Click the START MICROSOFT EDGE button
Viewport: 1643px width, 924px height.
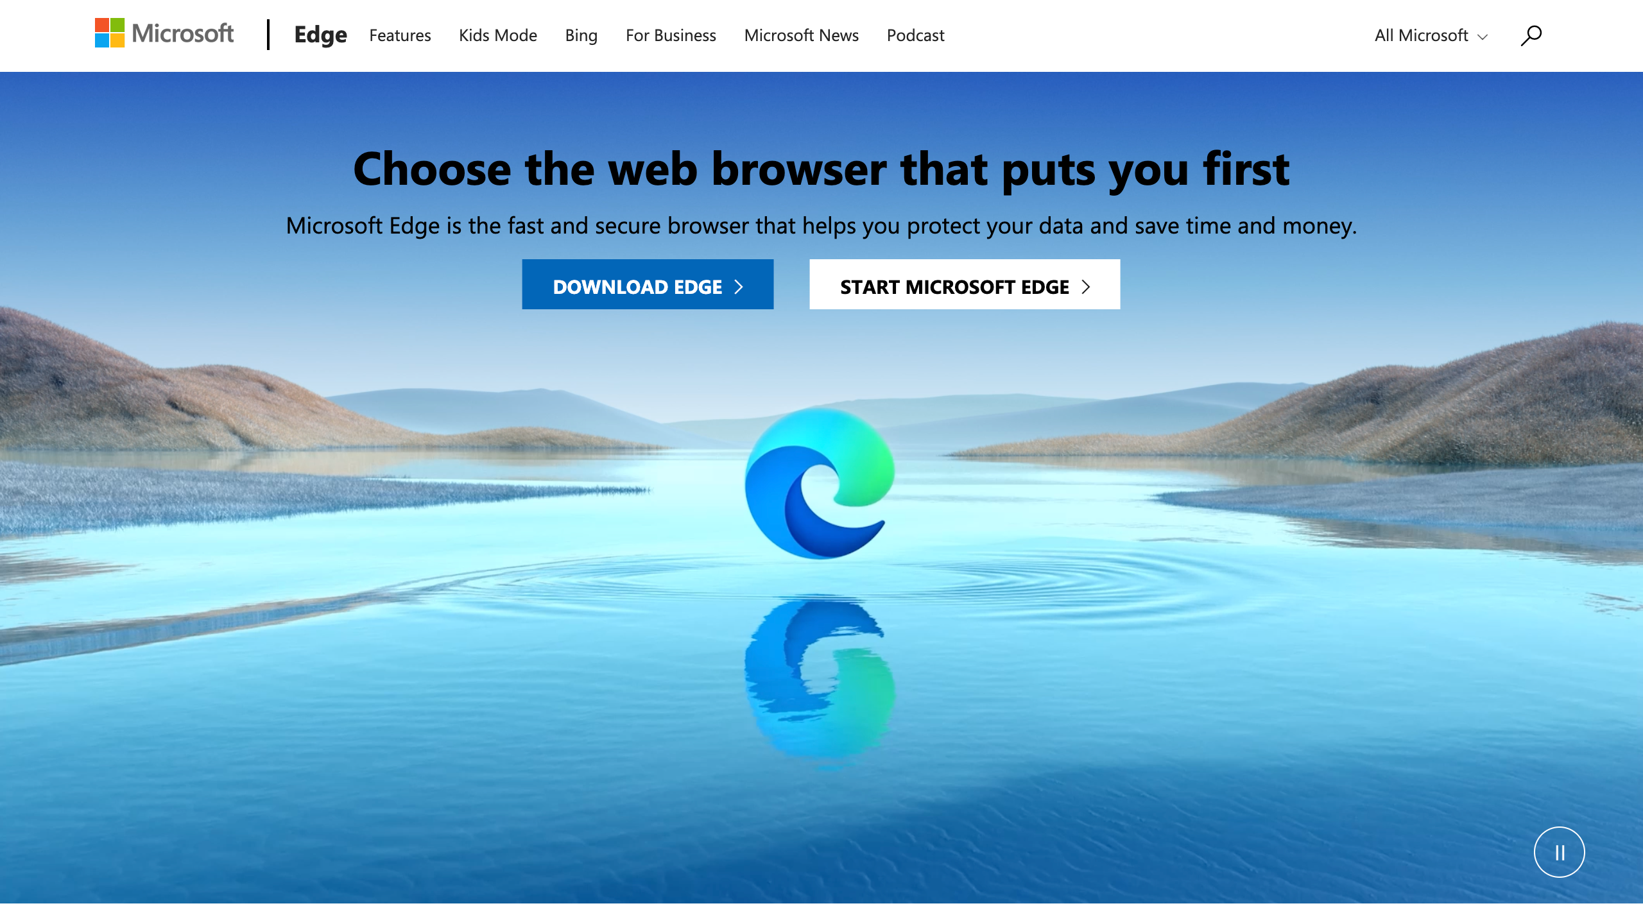click(x=965, y=284)
